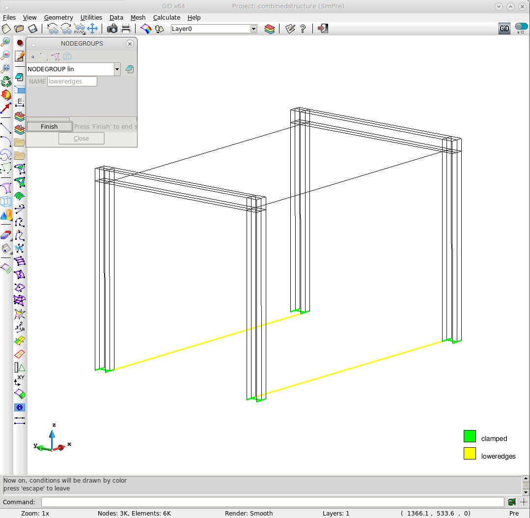Expand the Layer0 dropdown
The image size is (530, 518).
tap(254, 29)
